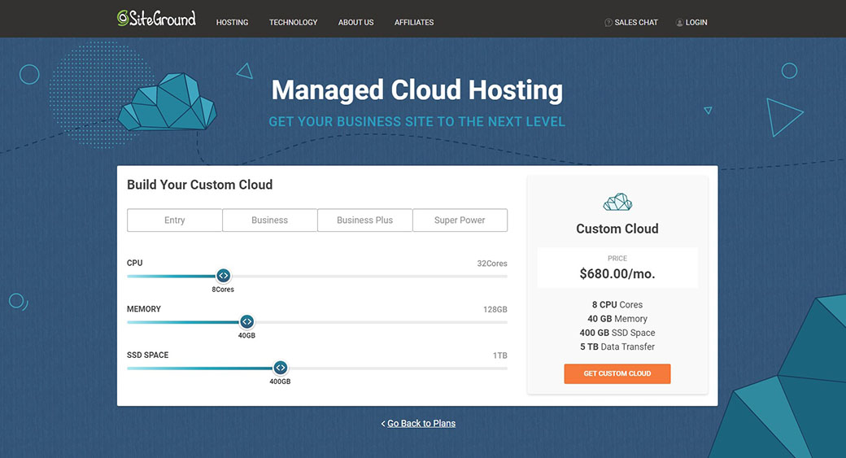Follow the Go Back to Plans link

click(x=421, y=424)
